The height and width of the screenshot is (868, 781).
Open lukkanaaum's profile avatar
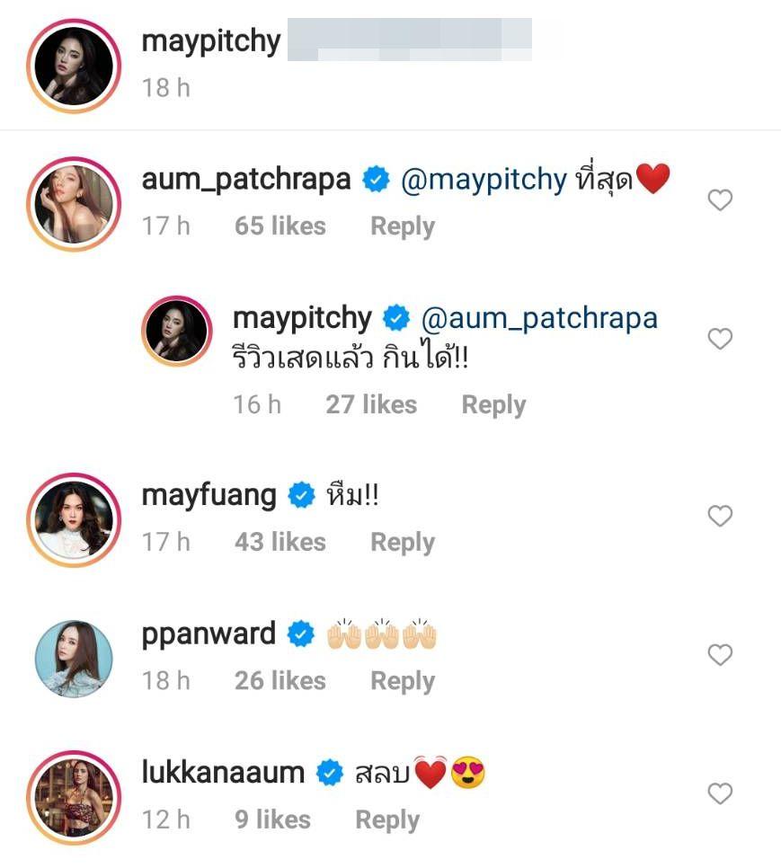(74, 796)
